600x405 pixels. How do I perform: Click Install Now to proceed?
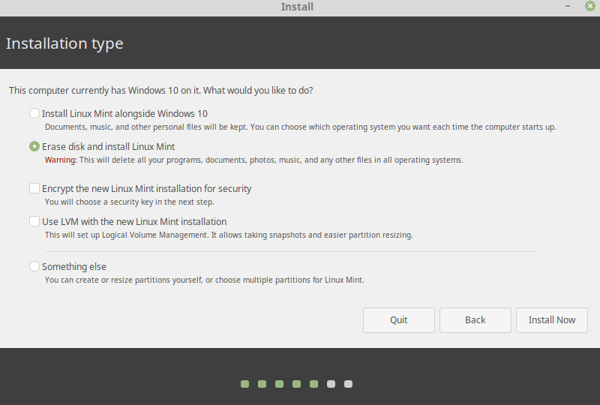(552, 320)
